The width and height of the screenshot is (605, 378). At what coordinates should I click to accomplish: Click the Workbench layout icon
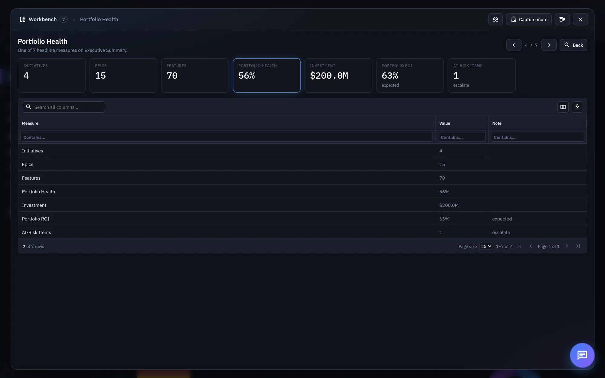[x=23, y=19]
